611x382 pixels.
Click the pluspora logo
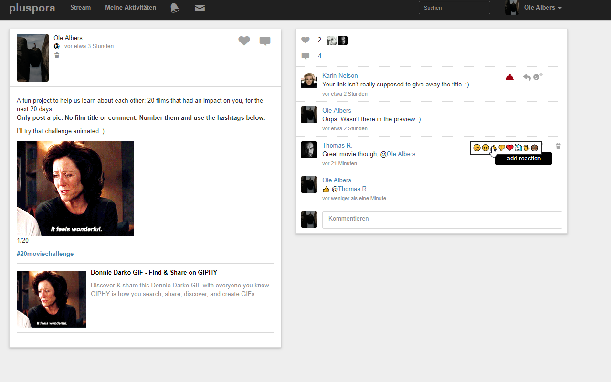tap(32, 8)
